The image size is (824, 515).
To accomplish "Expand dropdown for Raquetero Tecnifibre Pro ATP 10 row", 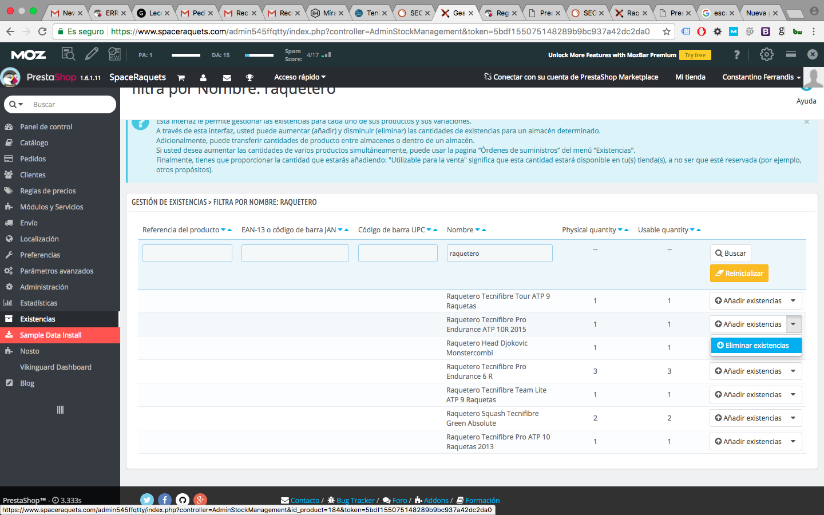I will click(793, 441).
